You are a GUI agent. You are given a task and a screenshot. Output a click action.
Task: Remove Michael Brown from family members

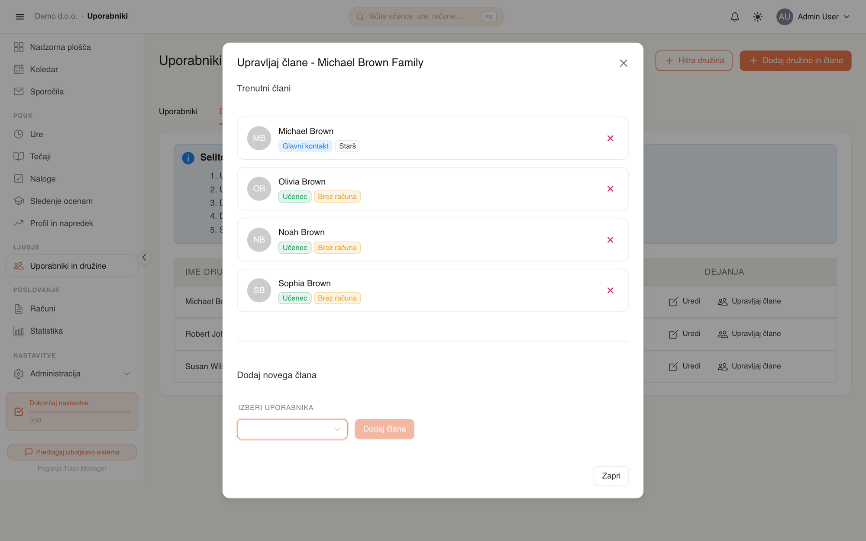(x=610, y=138)
